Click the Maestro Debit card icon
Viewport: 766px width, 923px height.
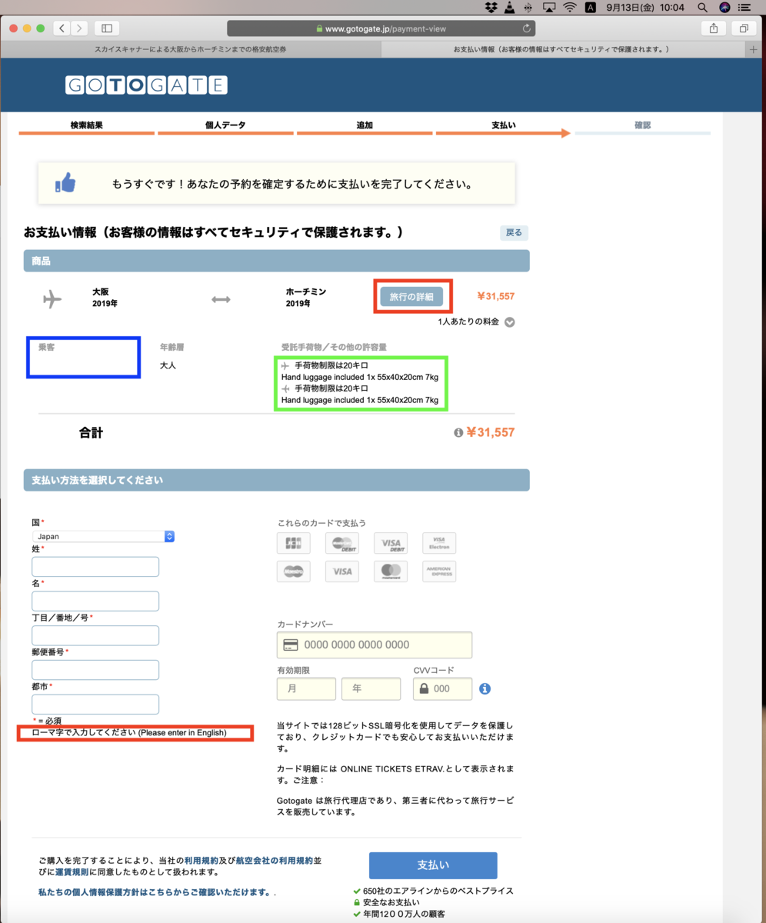coord(341,543)
